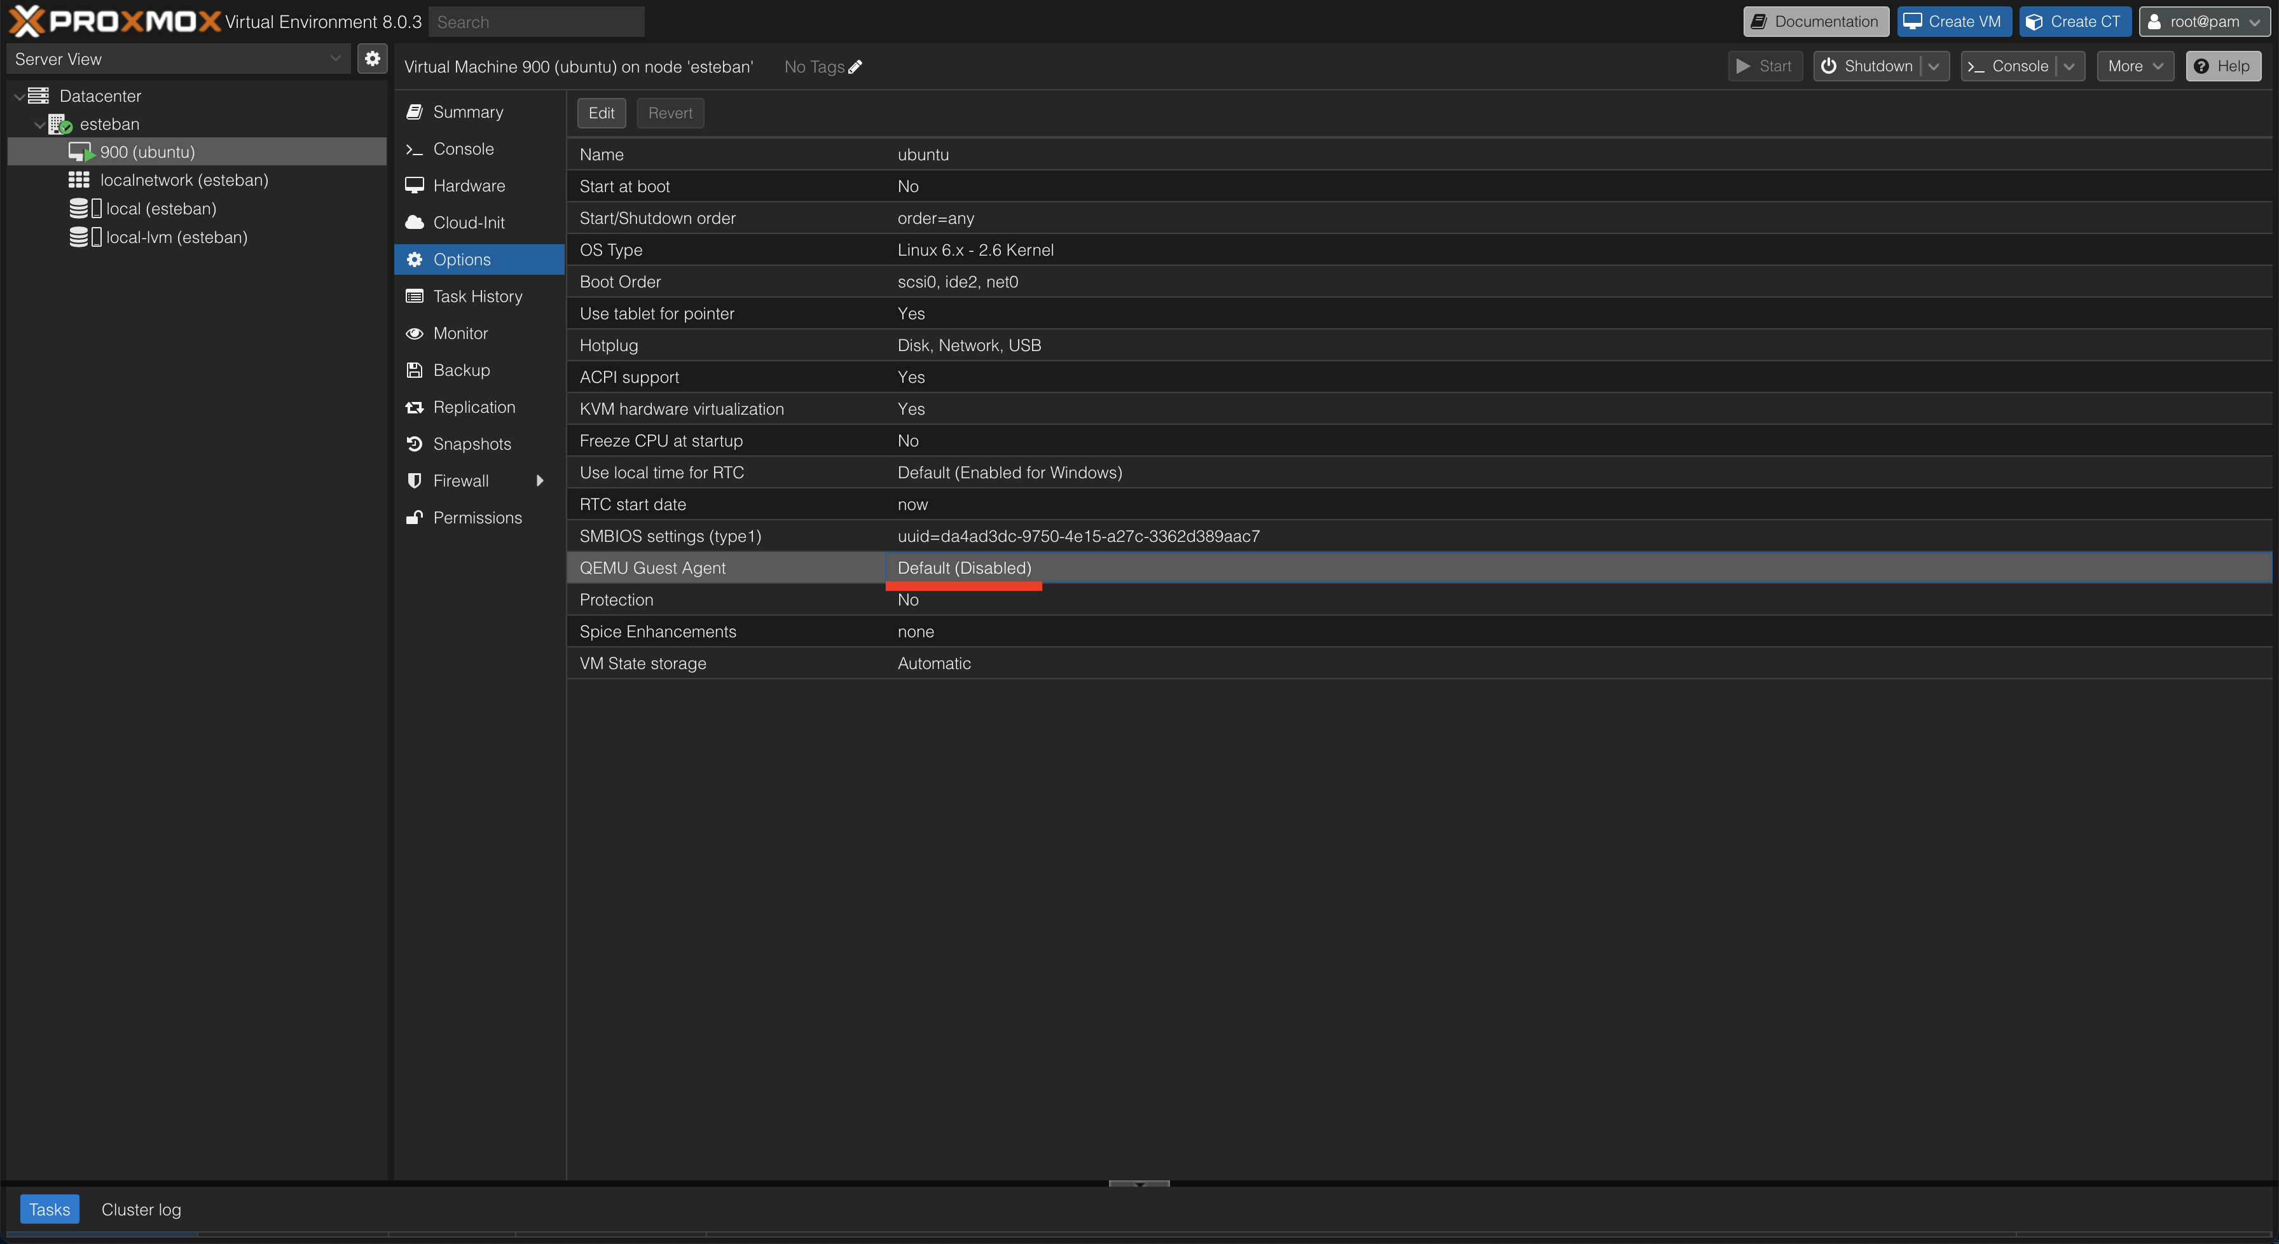Open the Documentation link

pos(1815,21)
